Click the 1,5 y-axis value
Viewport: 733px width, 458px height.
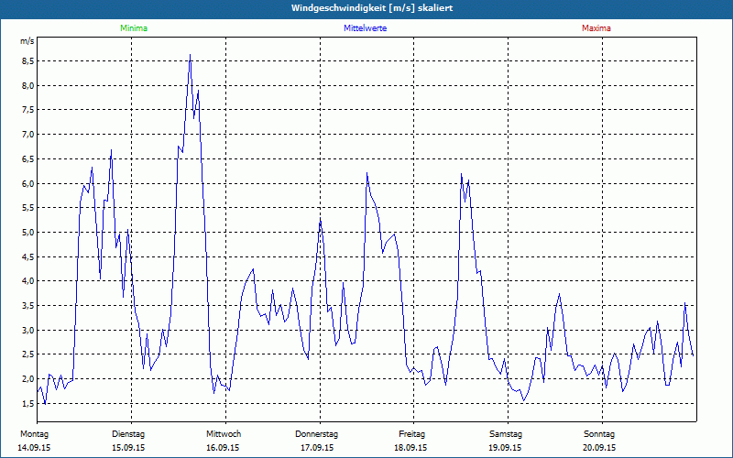(x=27, y=403)
